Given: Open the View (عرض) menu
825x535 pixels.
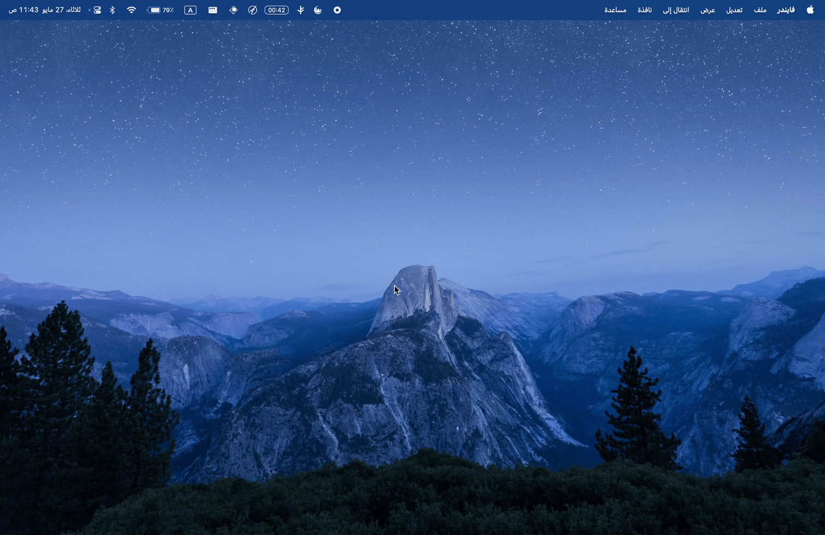Looking at the screenshot, I should 708,10.
